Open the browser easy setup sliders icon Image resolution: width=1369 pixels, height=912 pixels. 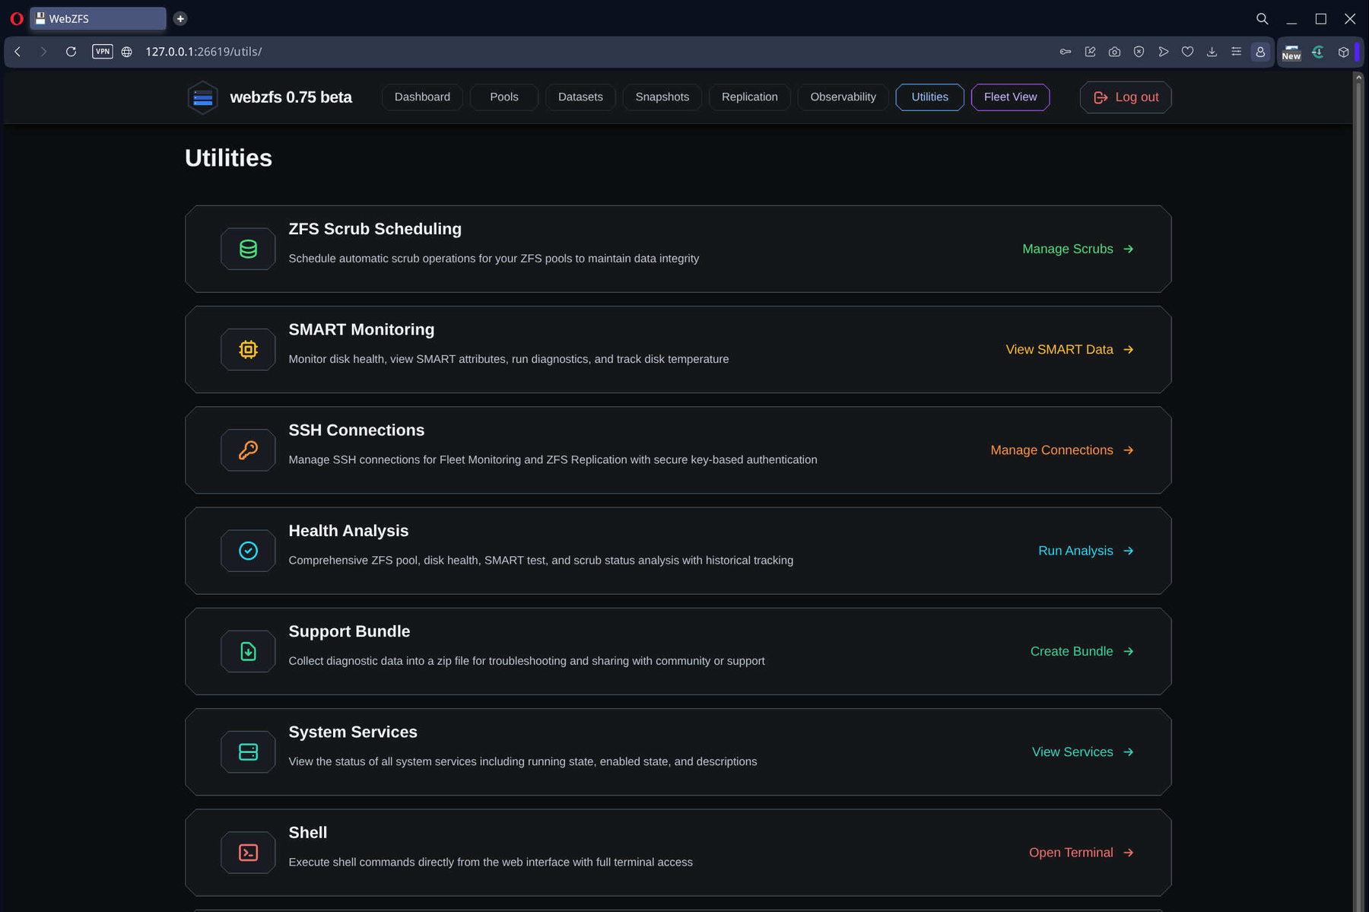pos(1236,52)
